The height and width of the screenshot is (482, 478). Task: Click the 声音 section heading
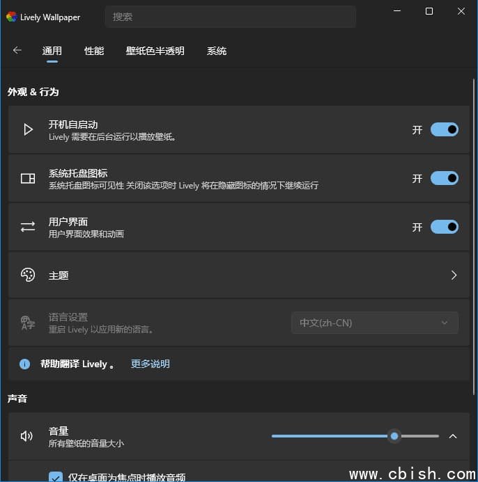tap(17, 399)
